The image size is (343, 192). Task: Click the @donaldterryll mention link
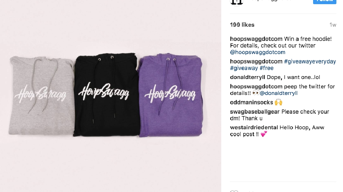click(278, 93)
